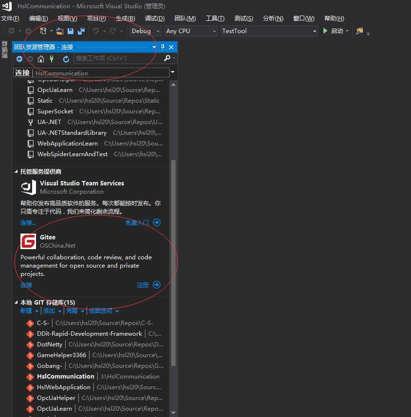Select the HslCommunication local Git repository
The height and width of the screenshot is (417, 411).
coord(66,377)
